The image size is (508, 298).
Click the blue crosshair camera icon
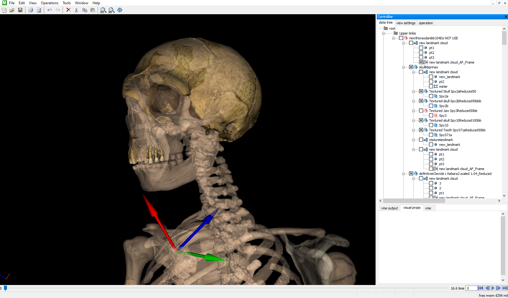tap(120, 10)
